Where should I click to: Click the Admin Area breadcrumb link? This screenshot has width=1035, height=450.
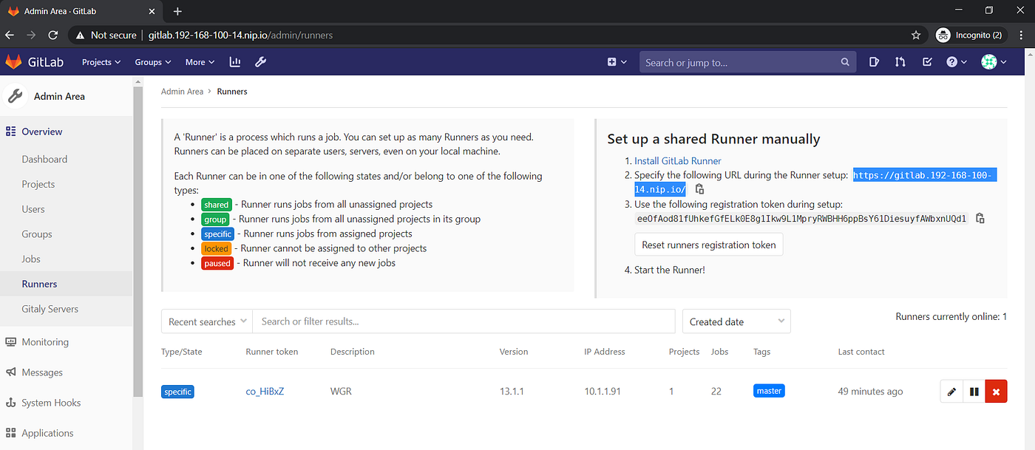click(x=182, y=92)
